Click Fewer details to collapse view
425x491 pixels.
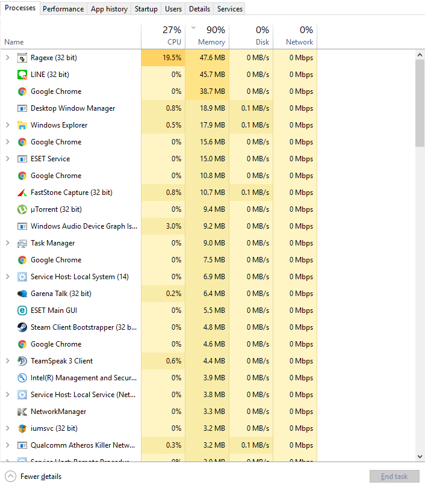33,477
